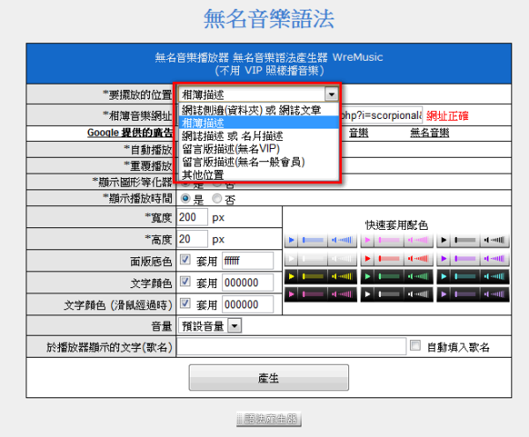Enable the 自動填入歌名 checkbox
Viewport: 529px width, 437px height.
(x=415, y=345)
